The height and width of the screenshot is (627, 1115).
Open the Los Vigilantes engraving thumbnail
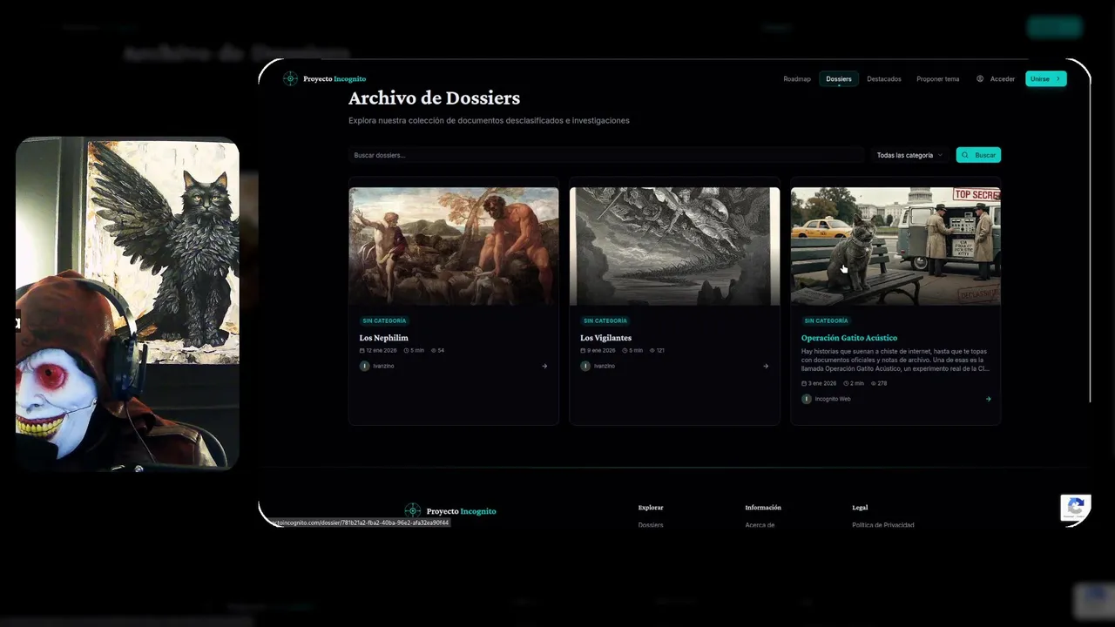pyautogui.click(x=675, y=246)
